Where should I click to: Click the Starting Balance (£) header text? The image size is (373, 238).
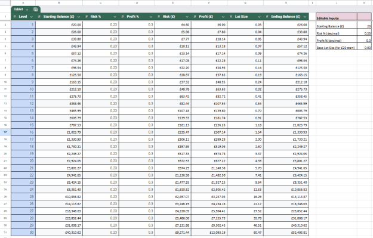58,17
